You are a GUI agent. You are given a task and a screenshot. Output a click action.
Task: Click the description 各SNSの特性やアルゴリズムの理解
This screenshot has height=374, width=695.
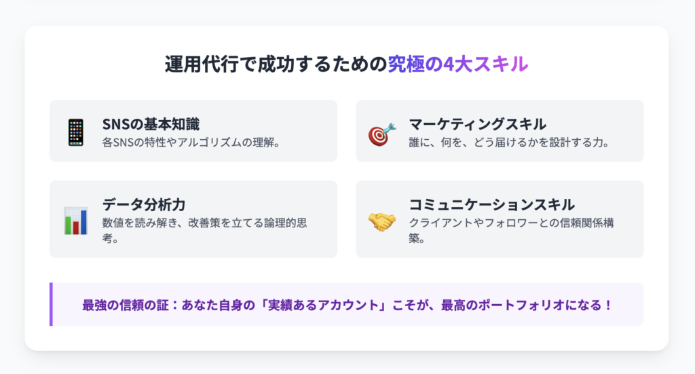(191, 143)
